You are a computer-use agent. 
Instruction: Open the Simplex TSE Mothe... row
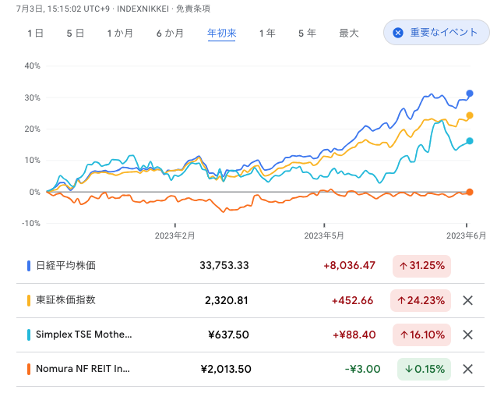[x=250, y=335]
